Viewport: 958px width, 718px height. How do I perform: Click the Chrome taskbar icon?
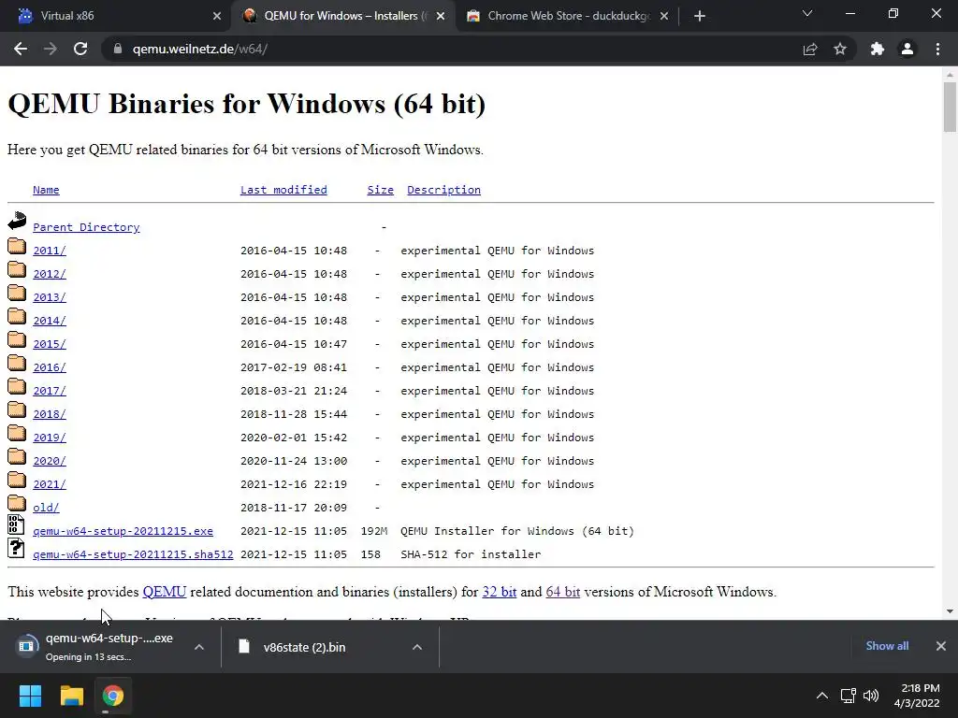113,696
